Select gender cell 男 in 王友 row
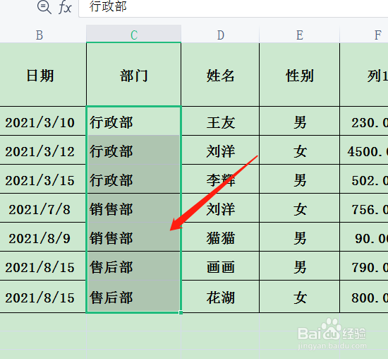Screen dimensions: 388x359 pos(299,122)
